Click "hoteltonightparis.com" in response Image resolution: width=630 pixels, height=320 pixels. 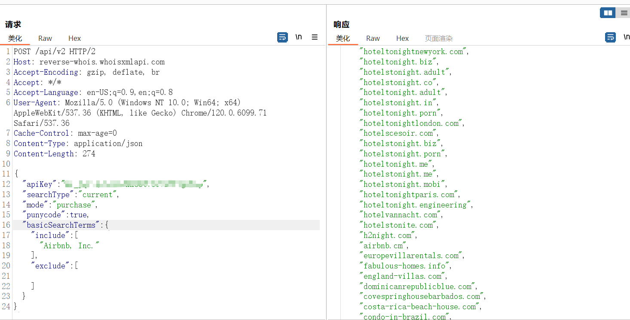pos(409,195)
